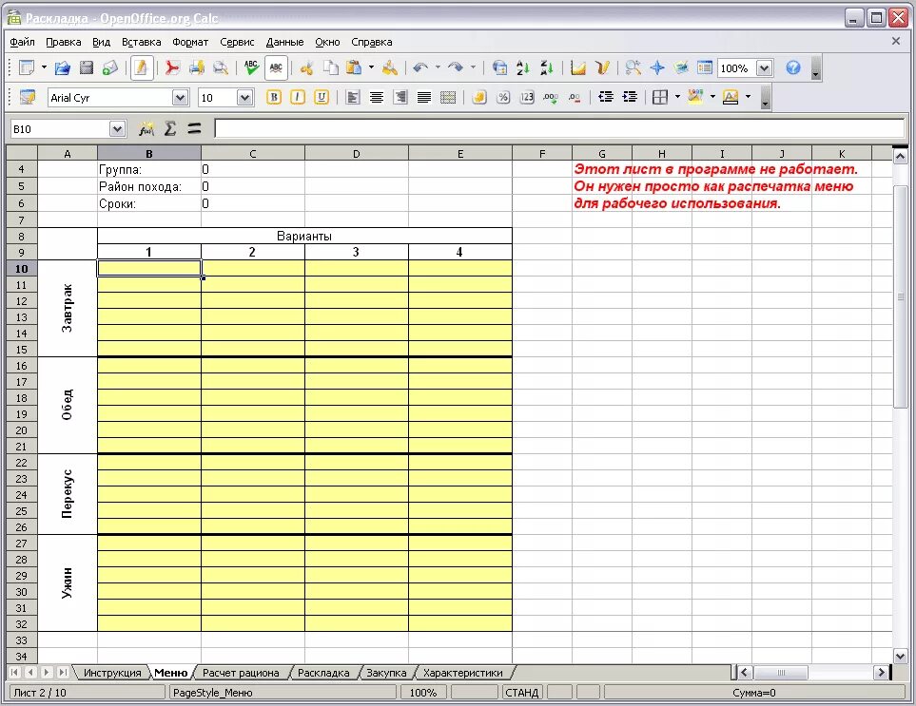Viewport: 916px width, 706px height.
Task: Toggle AutoSpellcheck button
Action: (x=276, y=67)
